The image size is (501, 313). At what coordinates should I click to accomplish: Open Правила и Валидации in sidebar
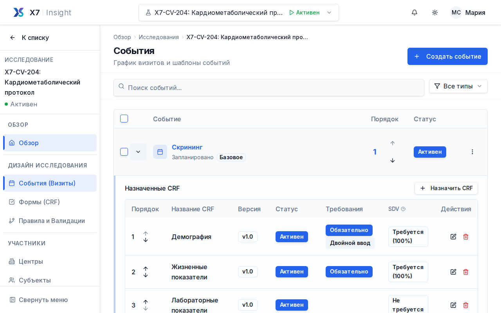[x=50, y=221]
